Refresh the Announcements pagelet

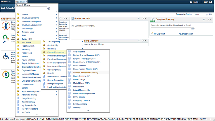coord(139,18)
